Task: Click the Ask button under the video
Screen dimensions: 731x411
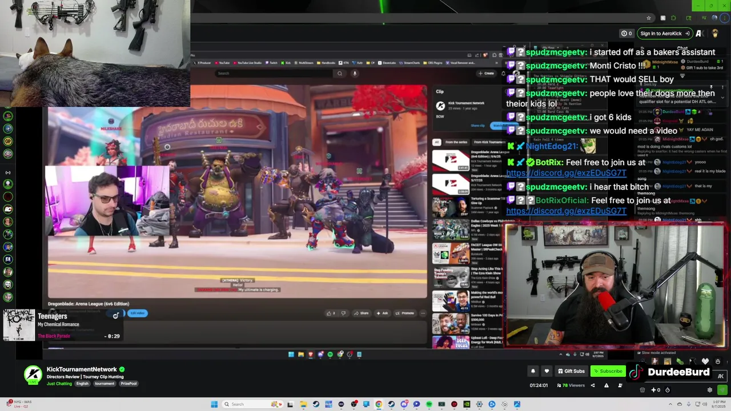Action: pyautogui.click(x=382, y=313)
